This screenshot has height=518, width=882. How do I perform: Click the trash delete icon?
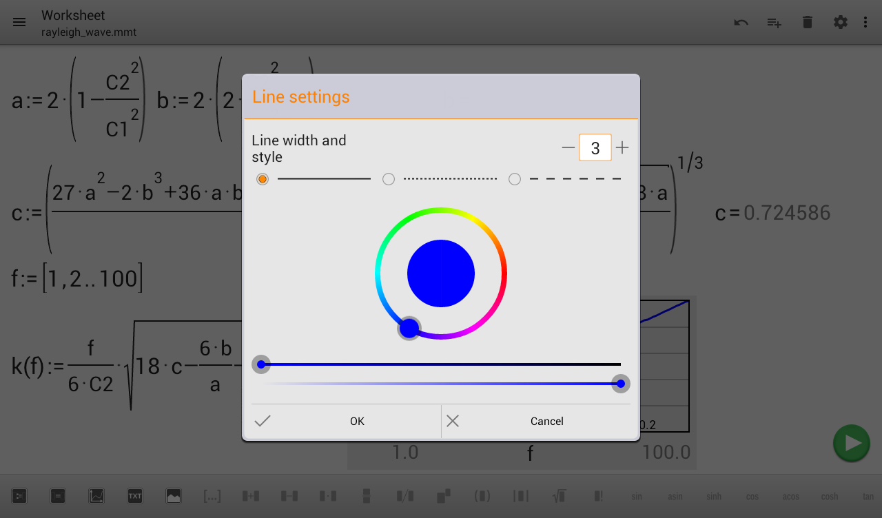(808, 22)
